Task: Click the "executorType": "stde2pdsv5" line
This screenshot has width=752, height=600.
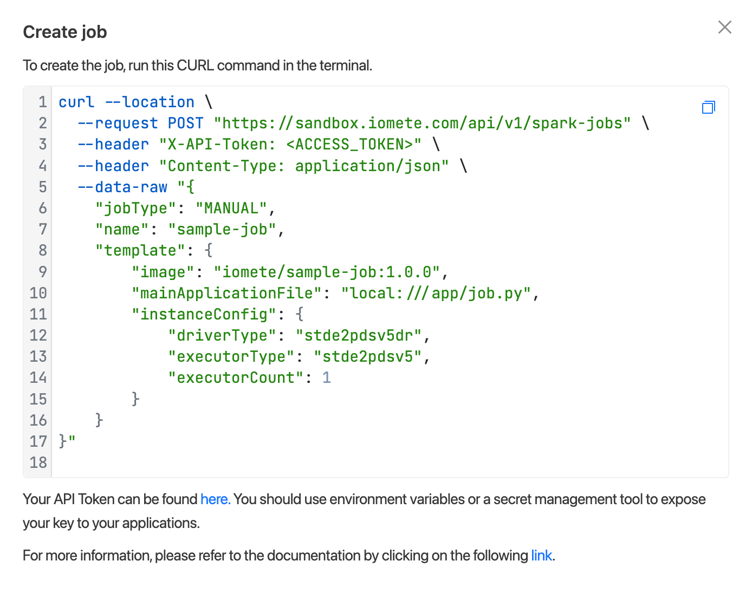Action: (x=299, y=356)
